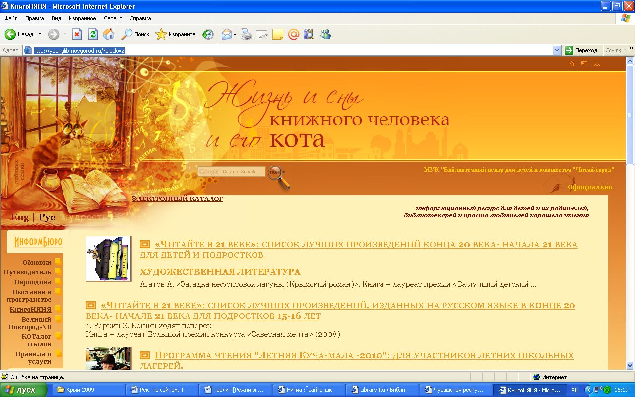
Task: Click the Google Custom Search field
Action: pyautogui.click(x=232, y=171)
